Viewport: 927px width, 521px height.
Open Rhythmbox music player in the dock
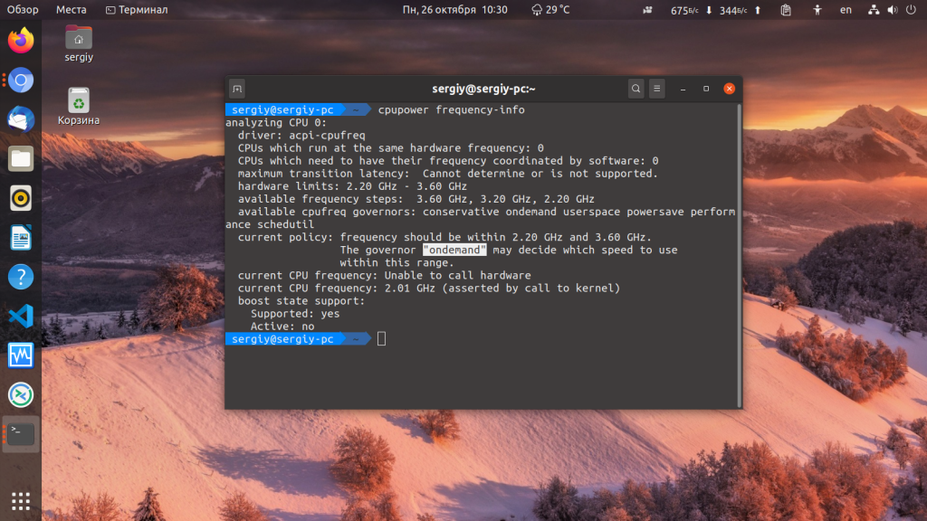coord(21,198)
